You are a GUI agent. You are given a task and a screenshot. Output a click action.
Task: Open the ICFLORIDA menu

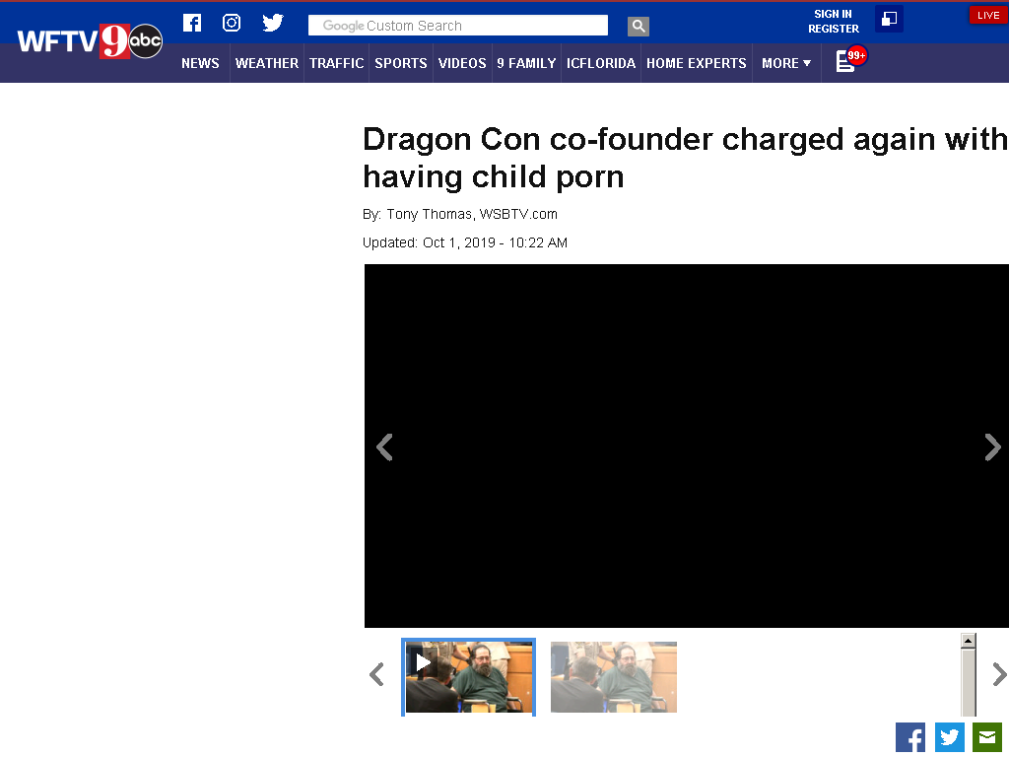[x=601, y=63]
